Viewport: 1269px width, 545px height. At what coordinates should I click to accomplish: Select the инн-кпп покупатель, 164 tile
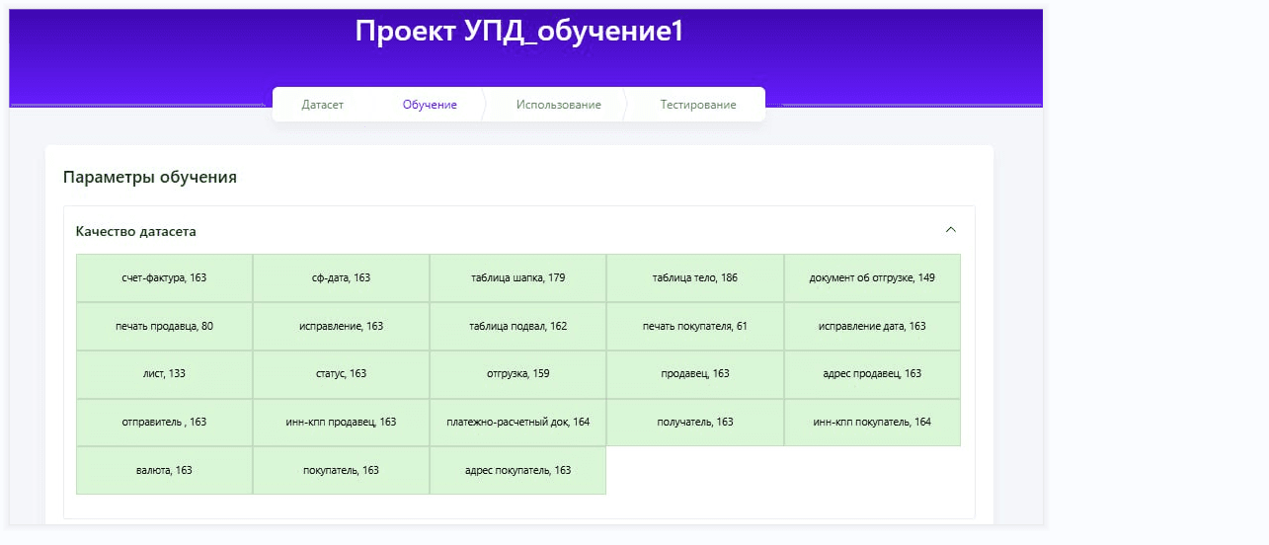click(872, 423)
